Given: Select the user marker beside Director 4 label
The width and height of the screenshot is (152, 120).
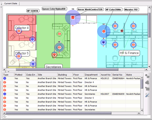Looking at the screenshot, I should point(19,31).
